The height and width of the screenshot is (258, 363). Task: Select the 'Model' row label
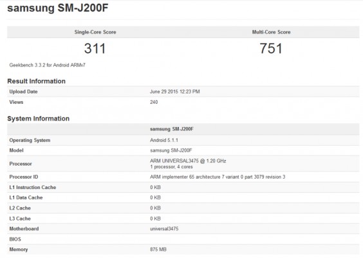click(16, 150)
